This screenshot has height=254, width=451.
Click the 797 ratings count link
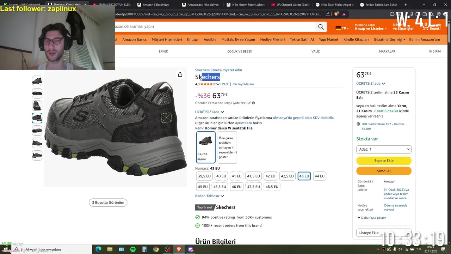(224, 84)
